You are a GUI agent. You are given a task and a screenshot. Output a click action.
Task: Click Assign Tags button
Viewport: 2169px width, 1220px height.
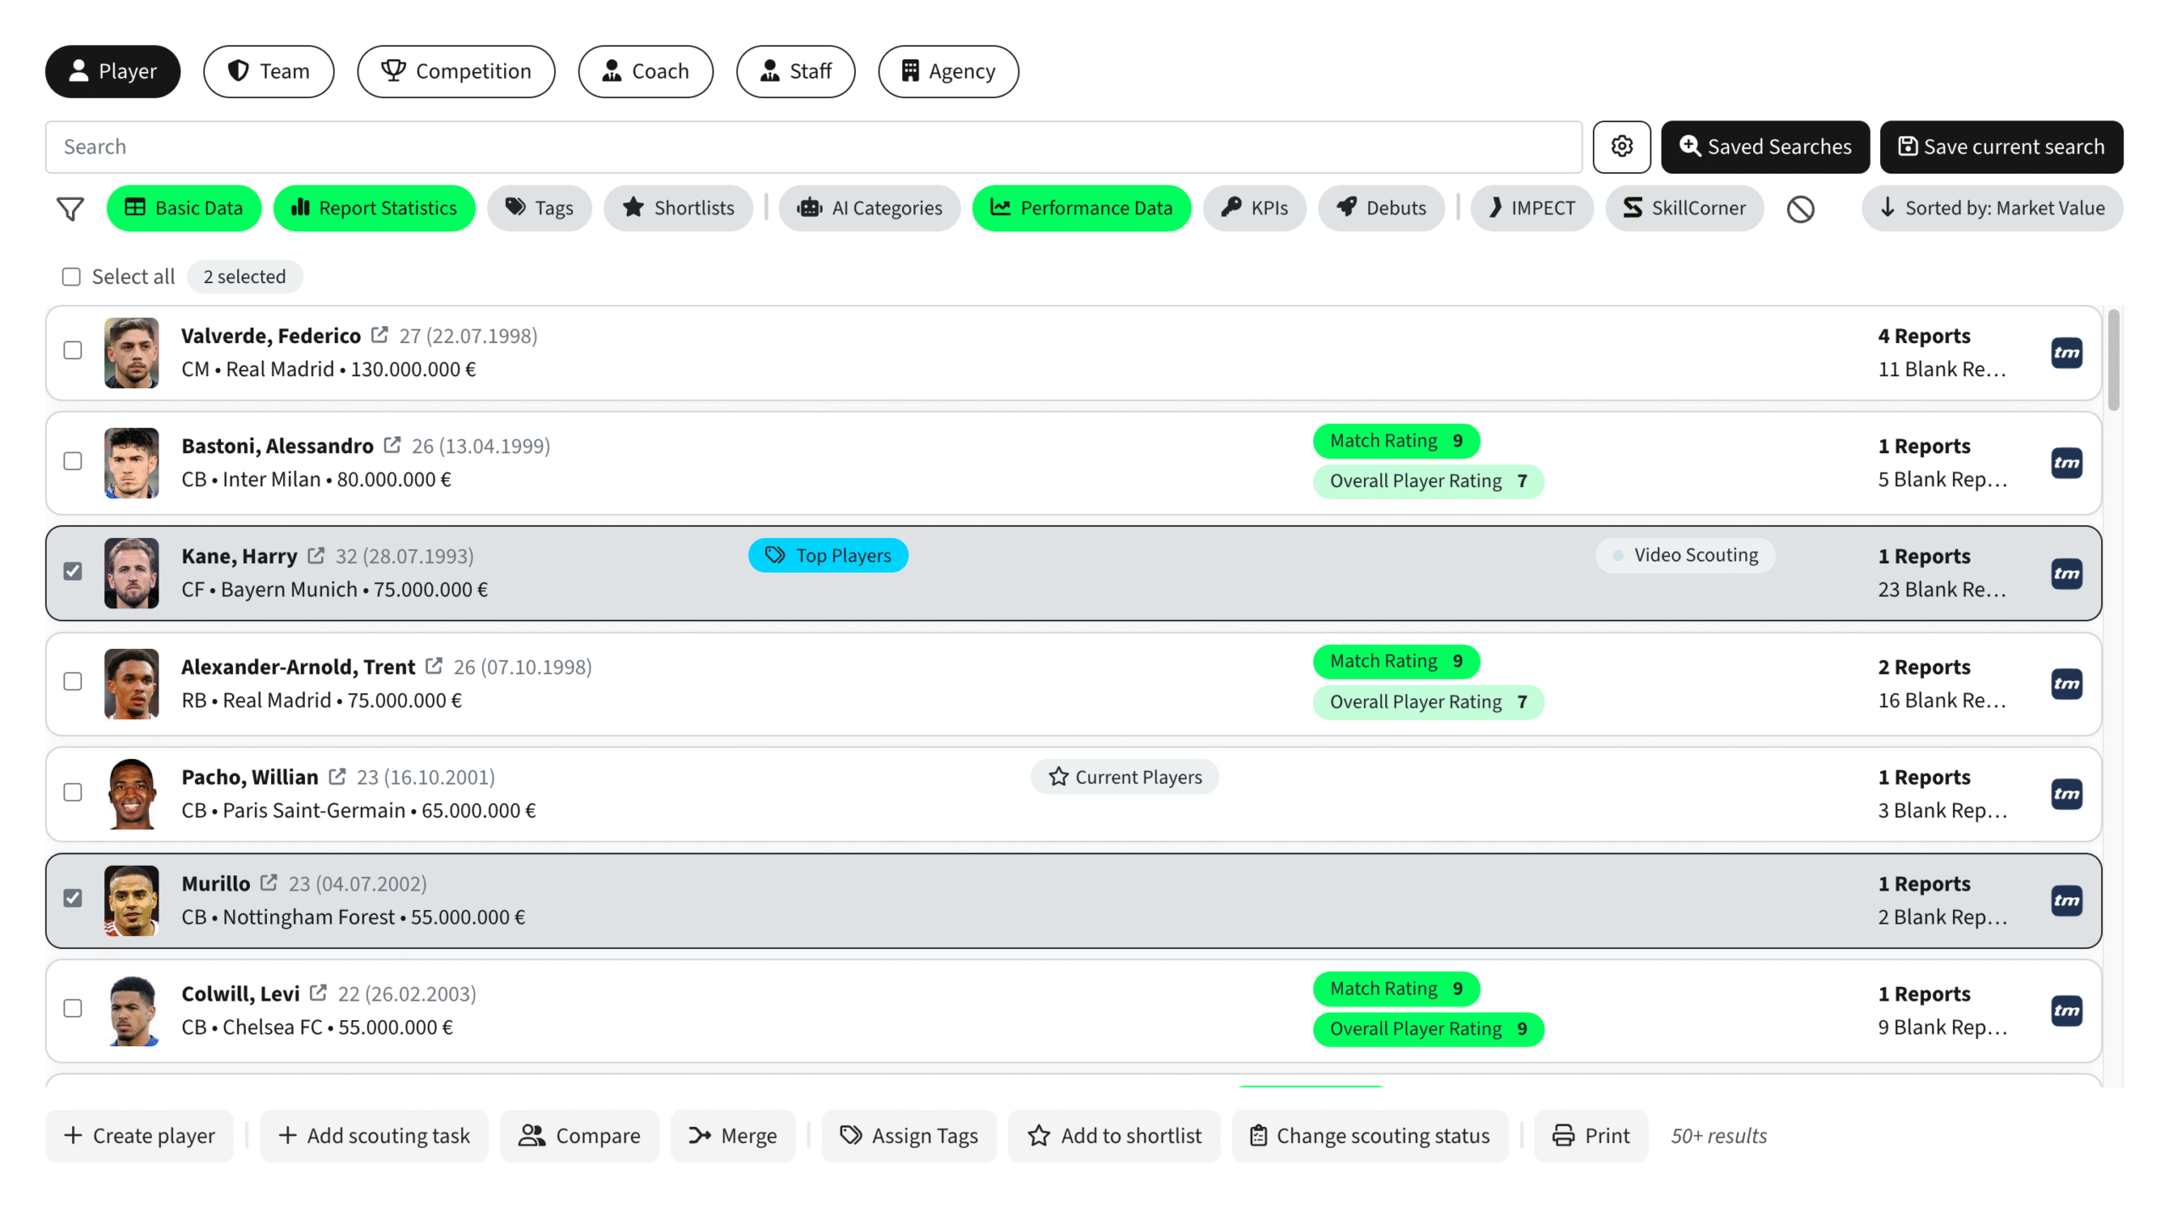click(909, 1136)
